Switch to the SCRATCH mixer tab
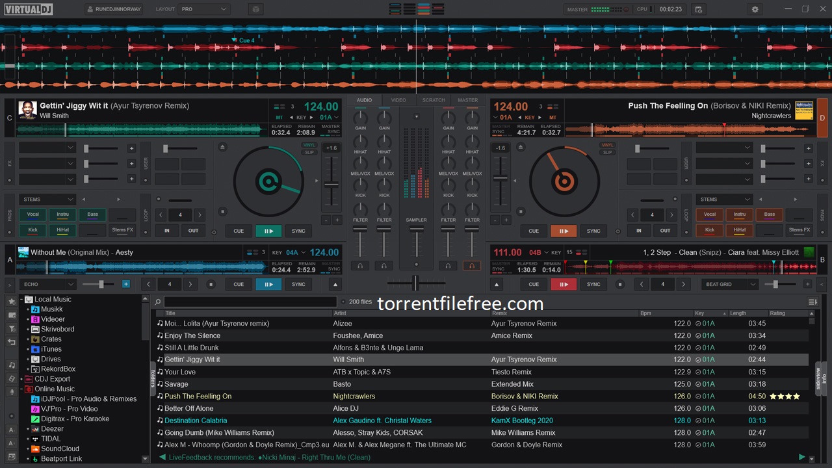The image size is (832, 468). tap(434, 100)
